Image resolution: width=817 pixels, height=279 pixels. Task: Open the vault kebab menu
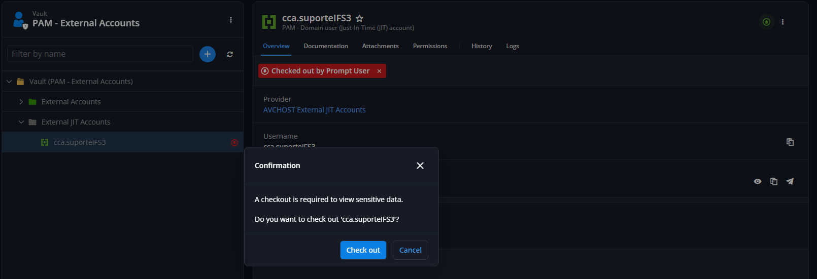coord(231,20)
